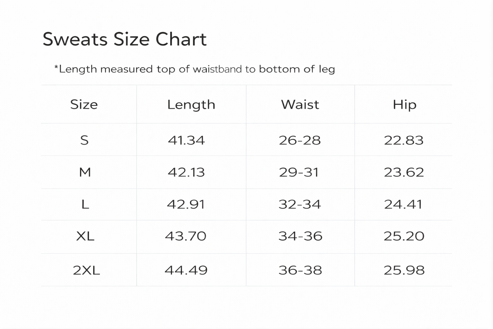Image resolution: width=493 pixels, height=329 pixels.
Task: Select the 44.49 length cell
Action: coord(186,270)
